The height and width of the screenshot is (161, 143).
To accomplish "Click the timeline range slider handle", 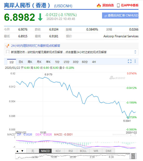I will point(133,156).
